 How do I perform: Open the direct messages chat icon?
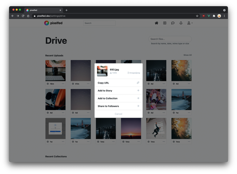[x=173, y=23]
